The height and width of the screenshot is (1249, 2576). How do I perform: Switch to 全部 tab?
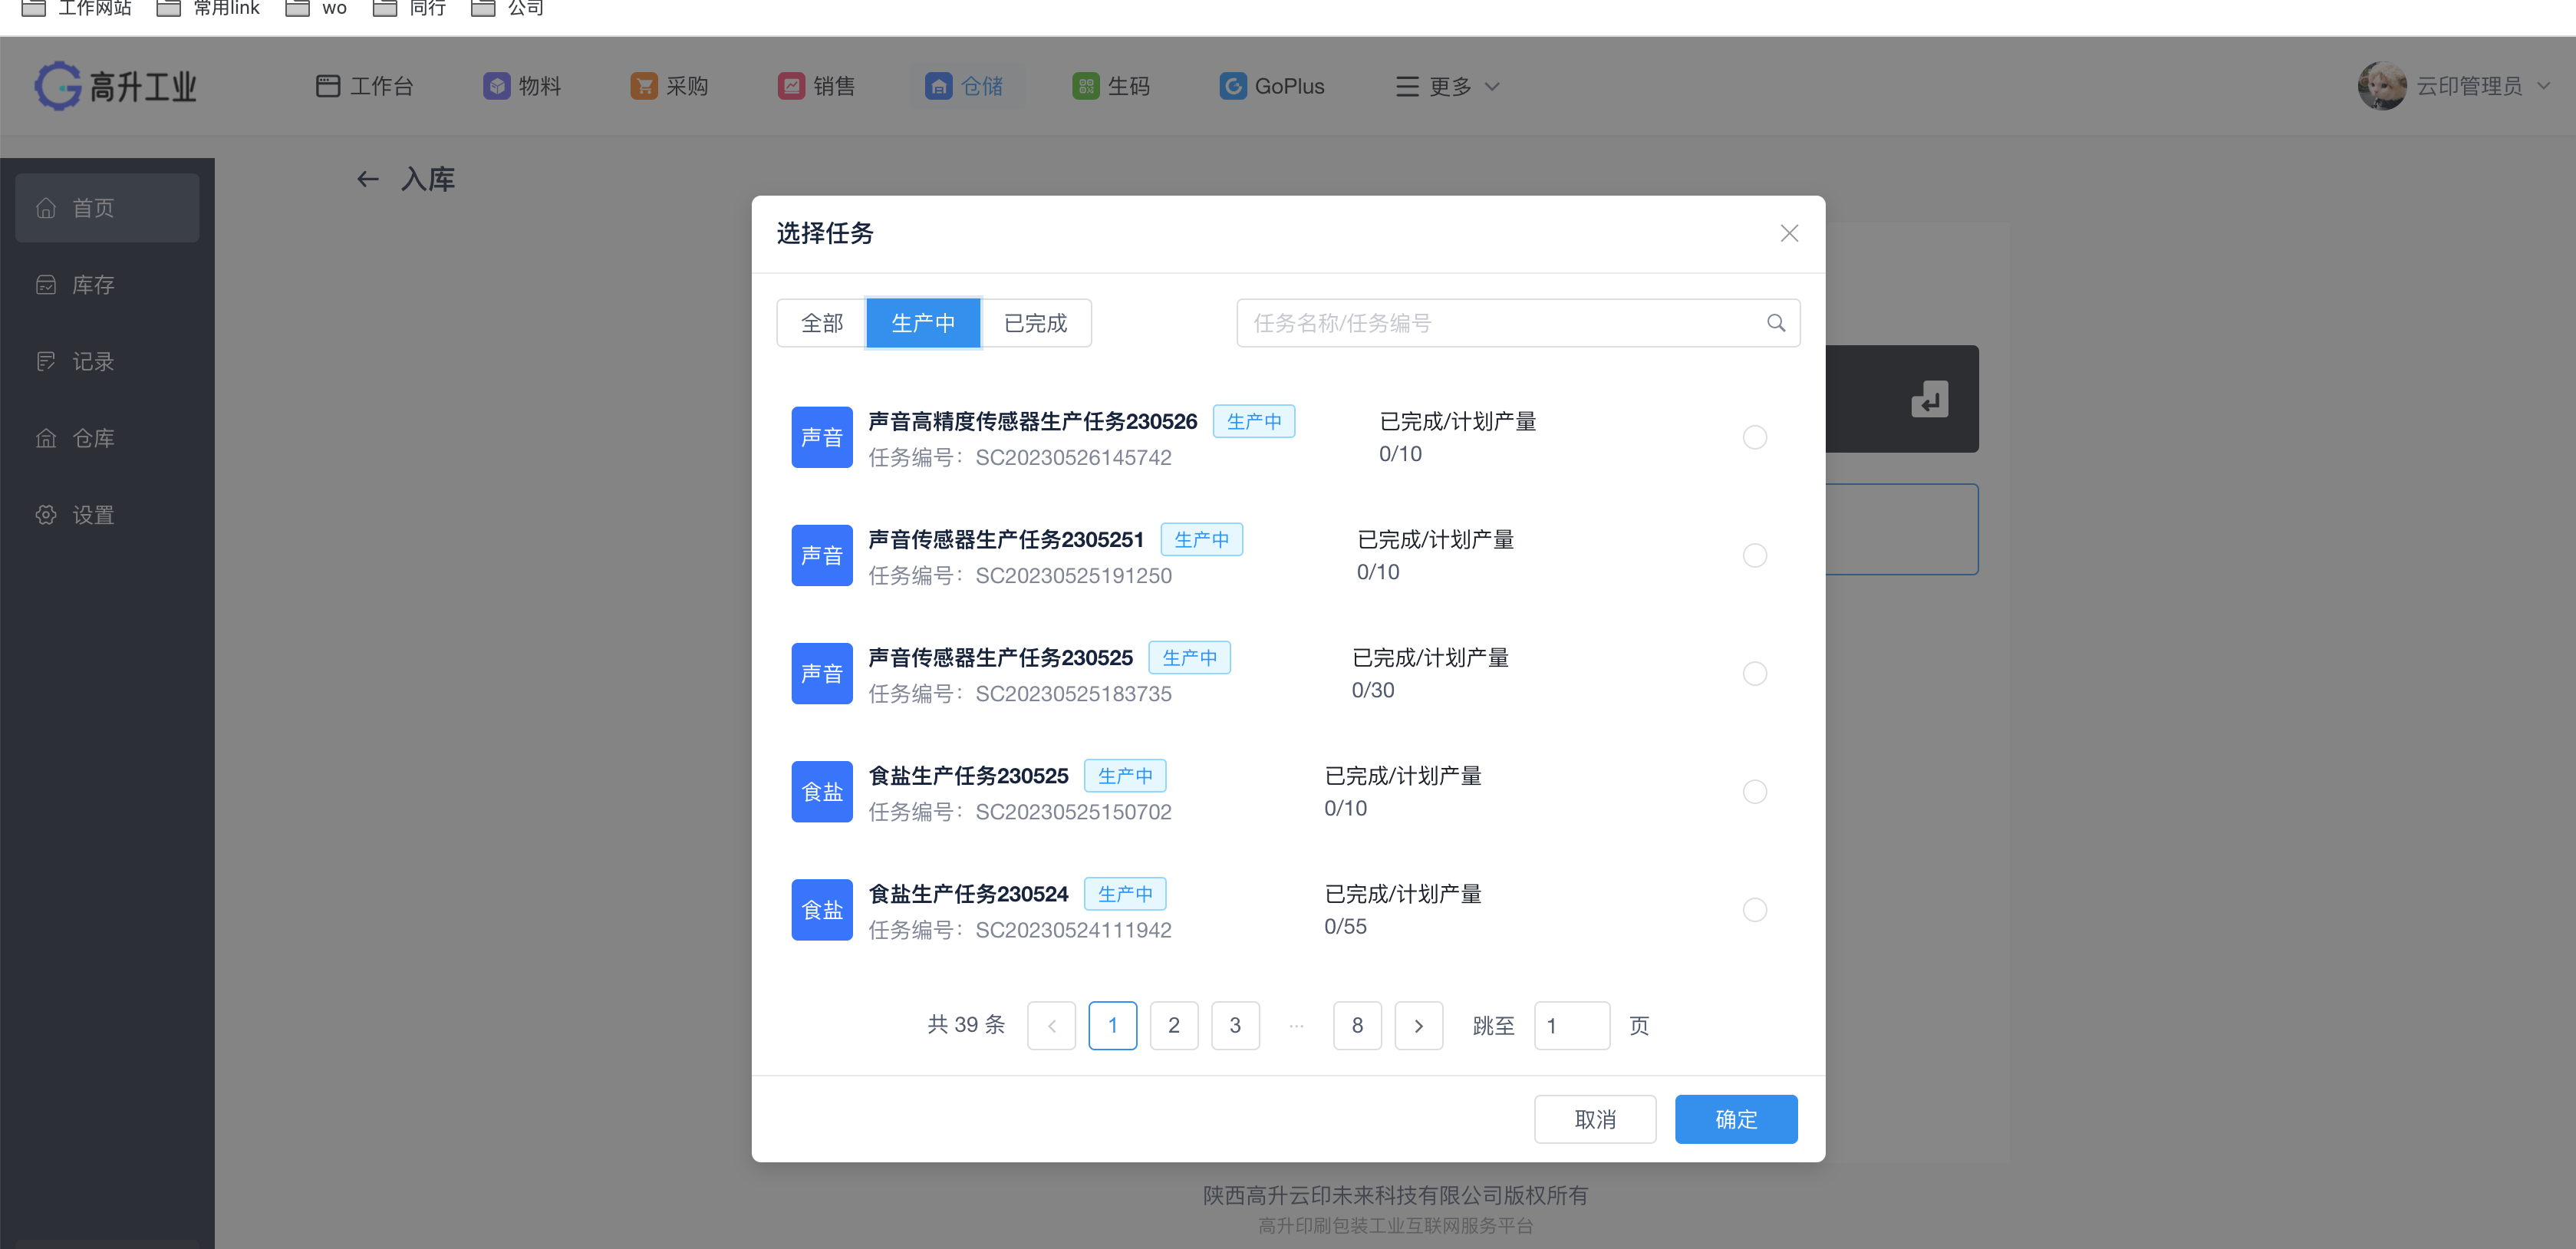pos(822,323)
